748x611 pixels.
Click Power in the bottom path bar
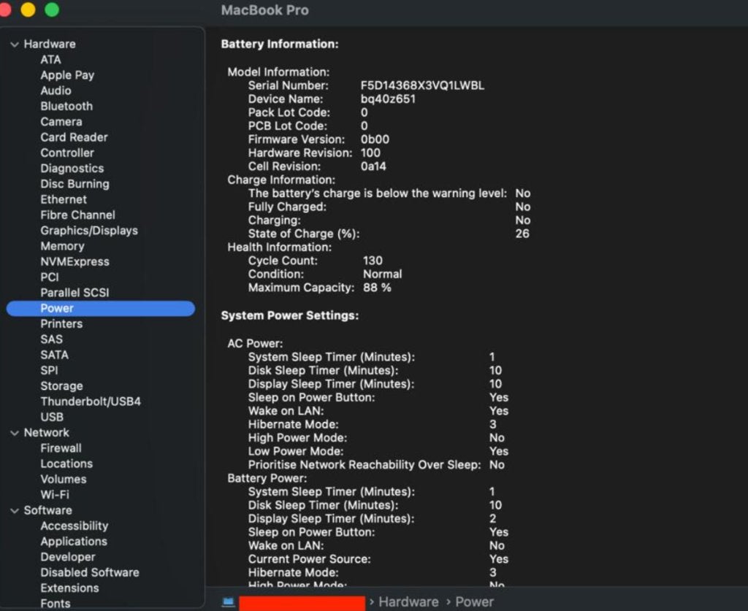pyautogui.click(x=474, y=602)
